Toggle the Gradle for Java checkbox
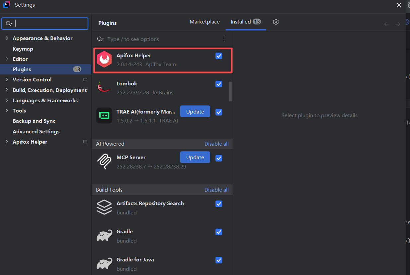The height and width of the screenshot is (275, 410). coord(219,260)
